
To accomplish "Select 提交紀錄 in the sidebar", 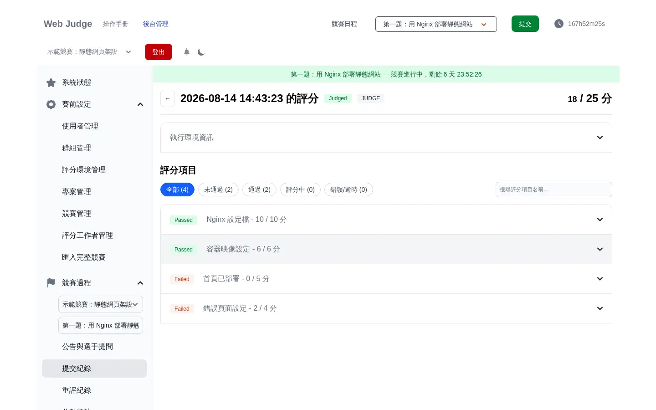I will pos(94,369).
